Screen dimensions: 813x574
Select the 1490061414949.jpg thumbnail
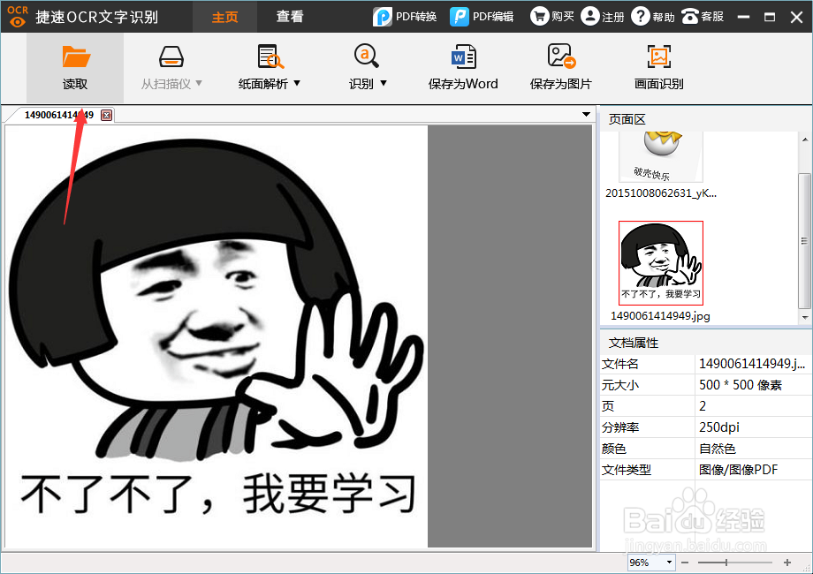[660, 261]
